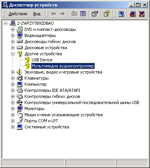Click the USB Device warning icon

27,60
